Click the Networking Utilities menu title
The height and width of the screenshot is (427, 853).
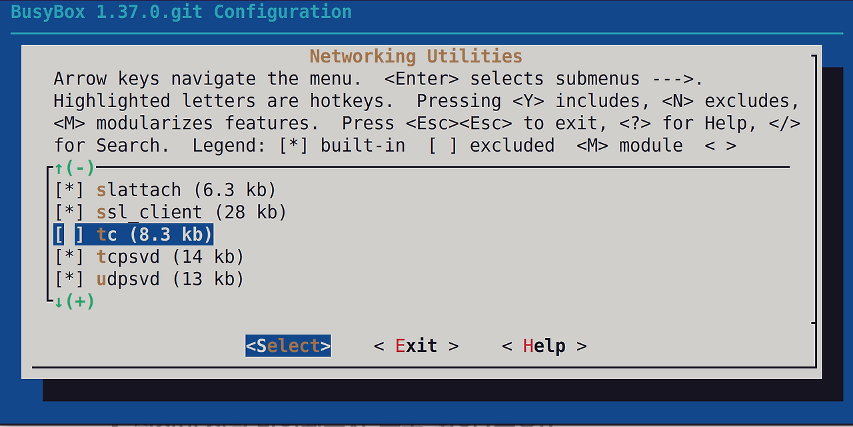pos(416,57)
